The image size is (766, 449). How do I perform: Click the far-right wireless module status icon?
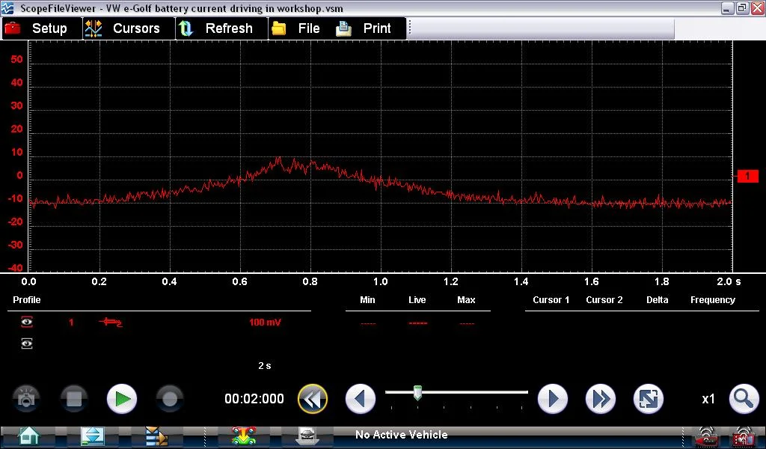[743, 436]
